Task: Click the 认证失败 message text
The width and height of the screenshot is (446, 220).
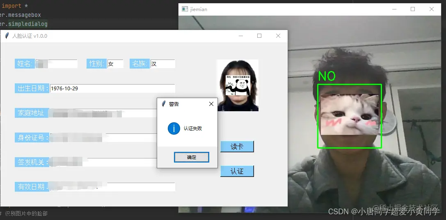Action: (193, 128)
